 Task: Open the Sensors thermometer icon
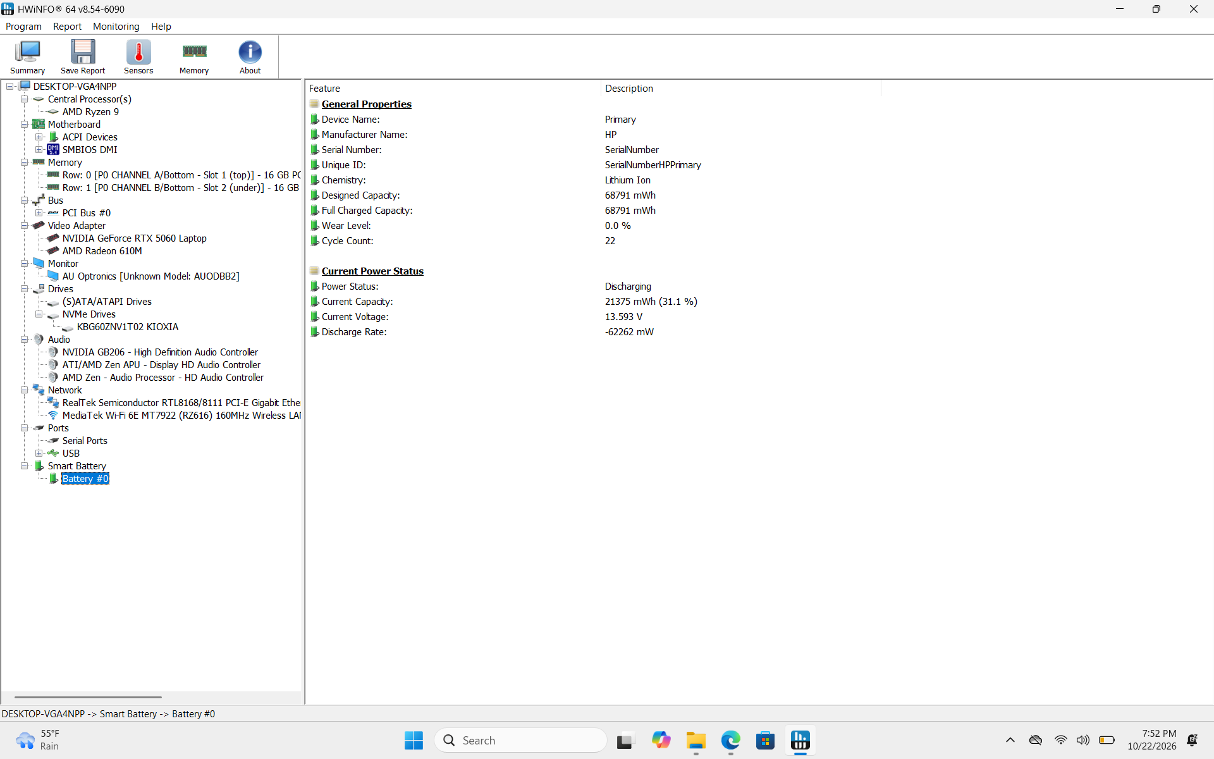pyautogui.click(x=138, y=57)
